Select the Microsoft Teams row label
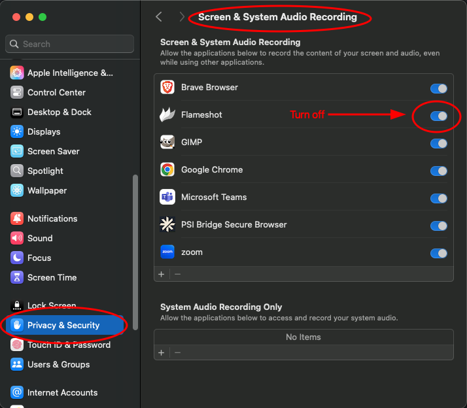The width and height of the screenshot is (467, 408). click(x=214, y=197)
